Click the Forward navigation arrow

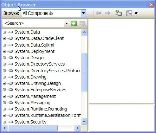click(107, 13)
